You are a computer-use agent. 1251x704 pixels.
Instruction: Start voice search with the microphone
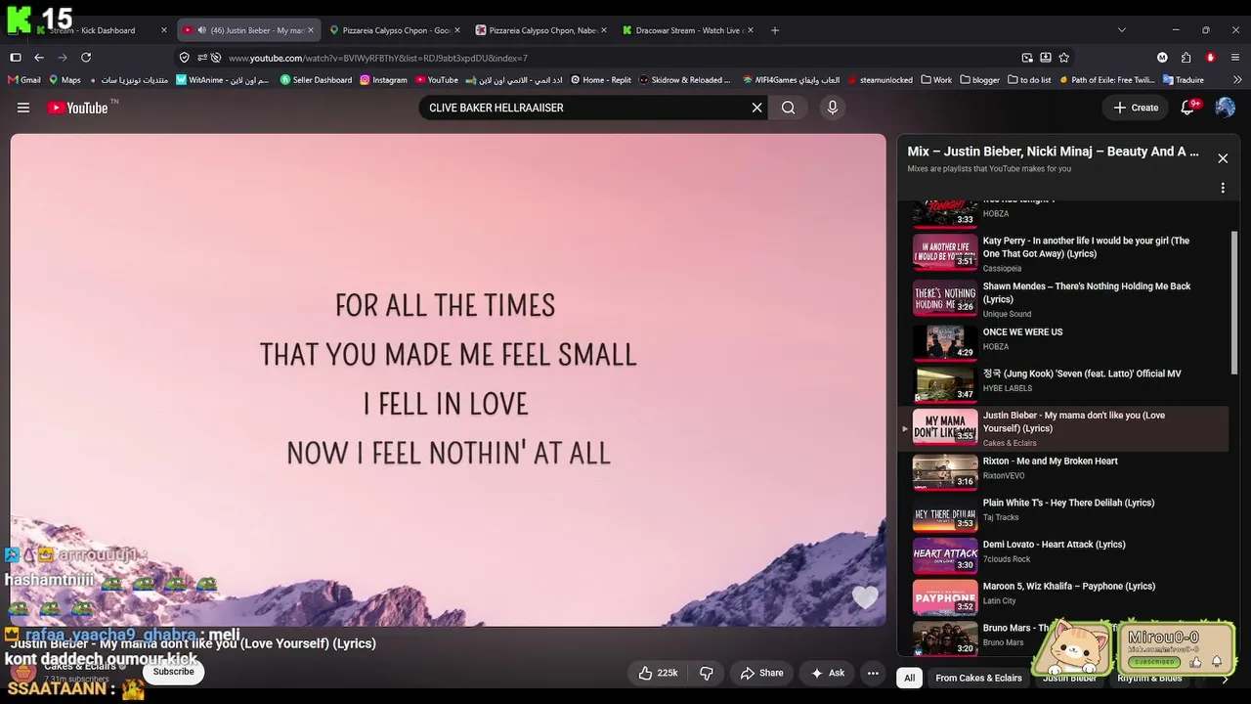coord(833,108)
